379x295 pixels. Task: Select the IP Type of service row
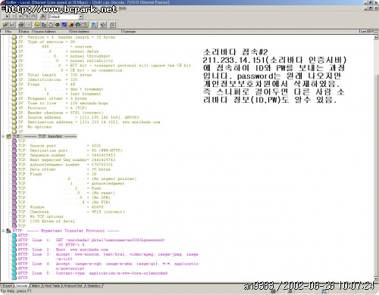46,42
